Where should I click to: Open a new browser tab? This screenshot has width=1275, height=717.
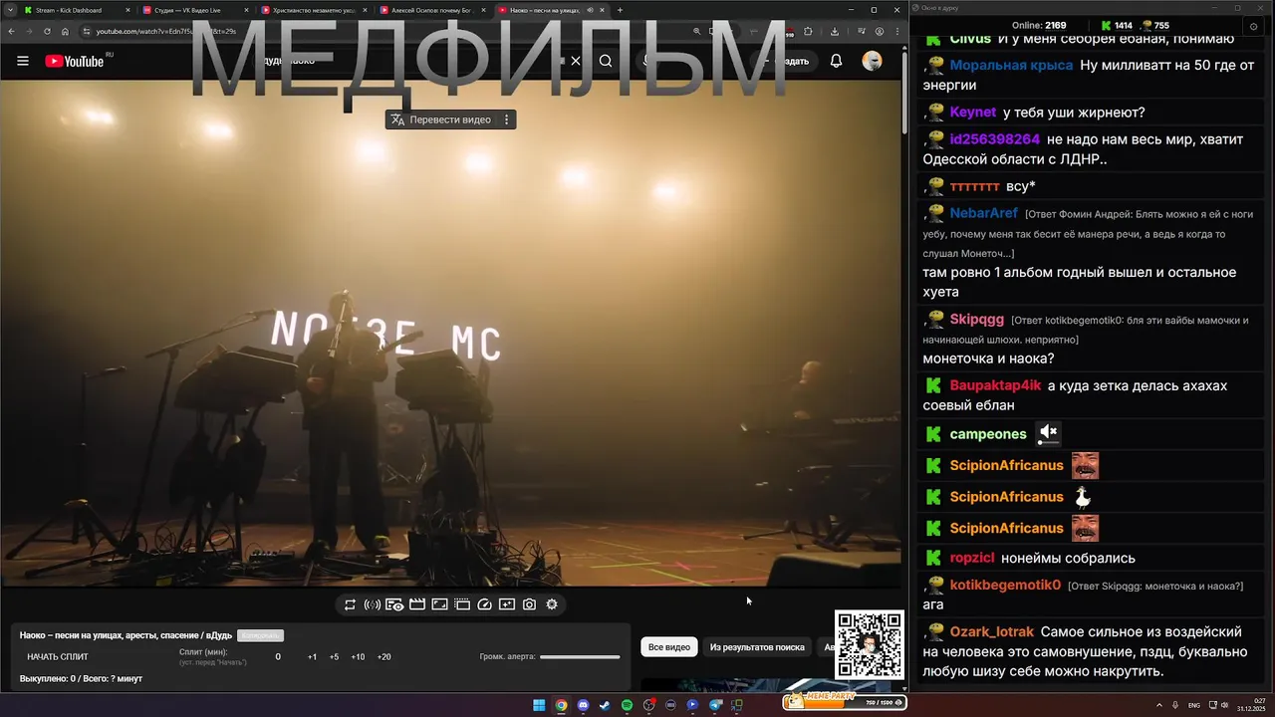pyautogui.click(x=620, y=10)
